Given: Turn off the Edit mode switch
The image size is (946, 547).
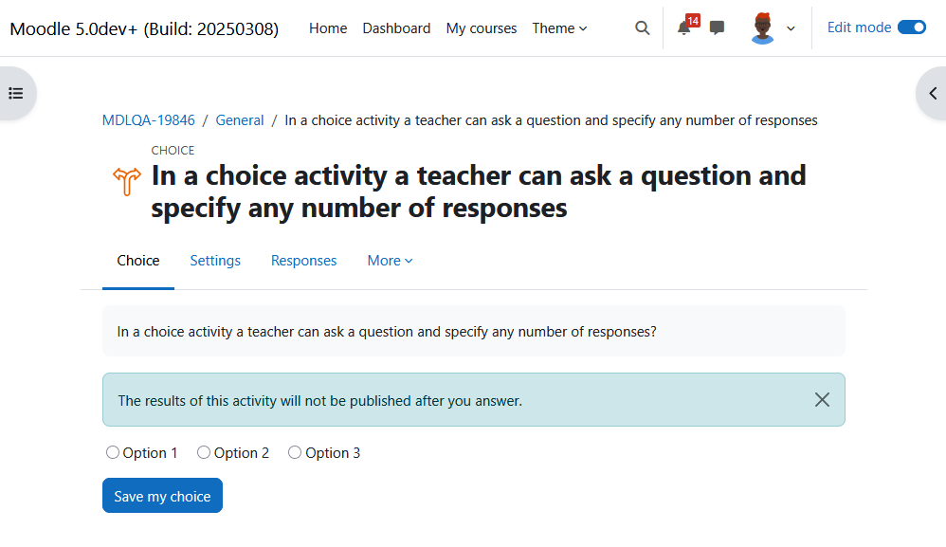Looking at the screenshot, I should pos(912,27).
